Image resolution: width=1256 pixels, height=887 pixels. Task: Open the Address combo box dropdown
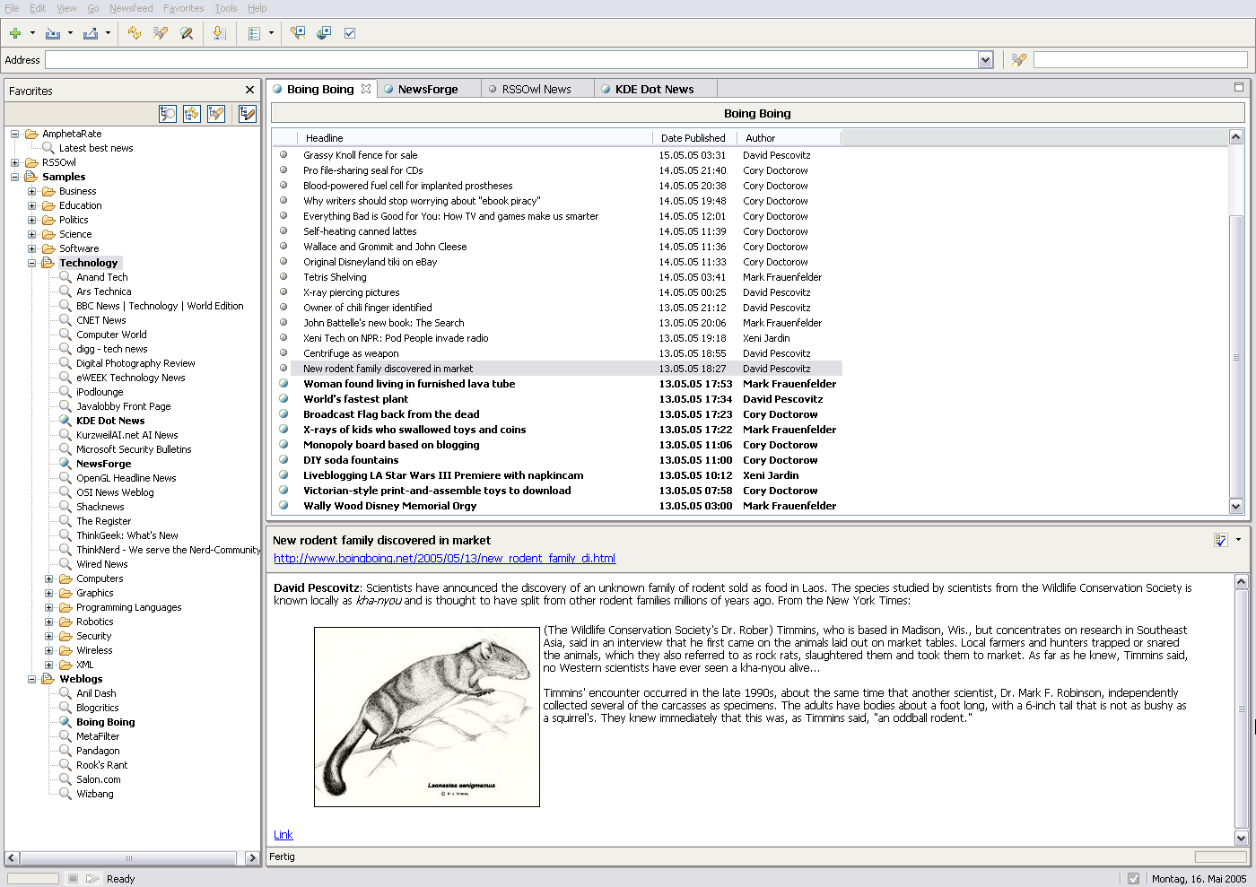pyautogui.click(x=985, y=60)
